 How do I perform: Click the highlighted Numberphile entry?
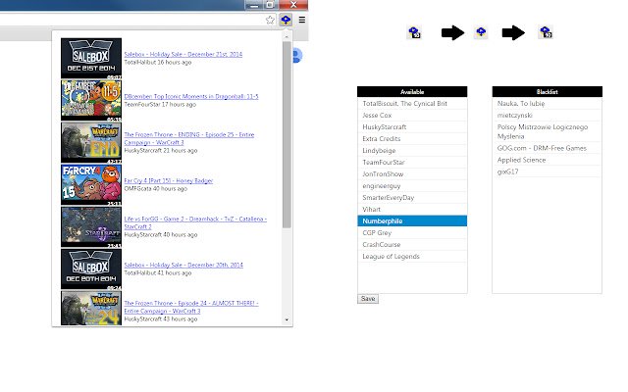(x=412, y=220)
